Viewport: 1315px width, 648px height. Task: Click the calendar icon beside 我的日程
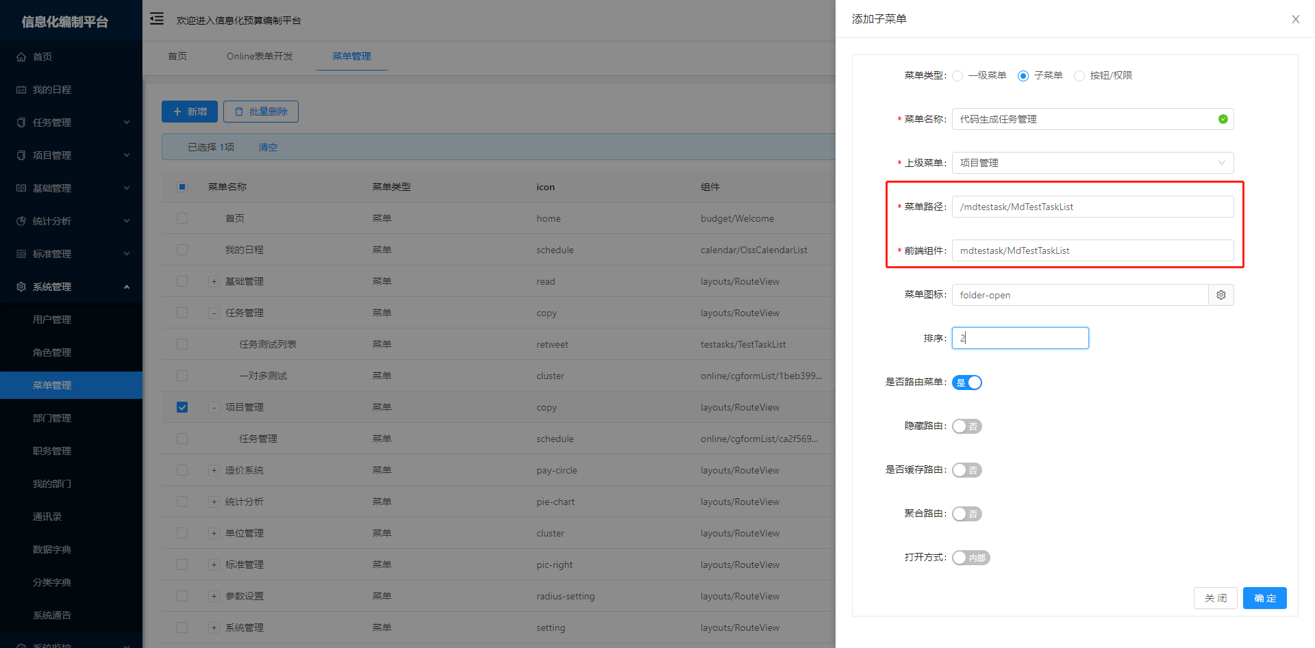[x=21, y=90]
